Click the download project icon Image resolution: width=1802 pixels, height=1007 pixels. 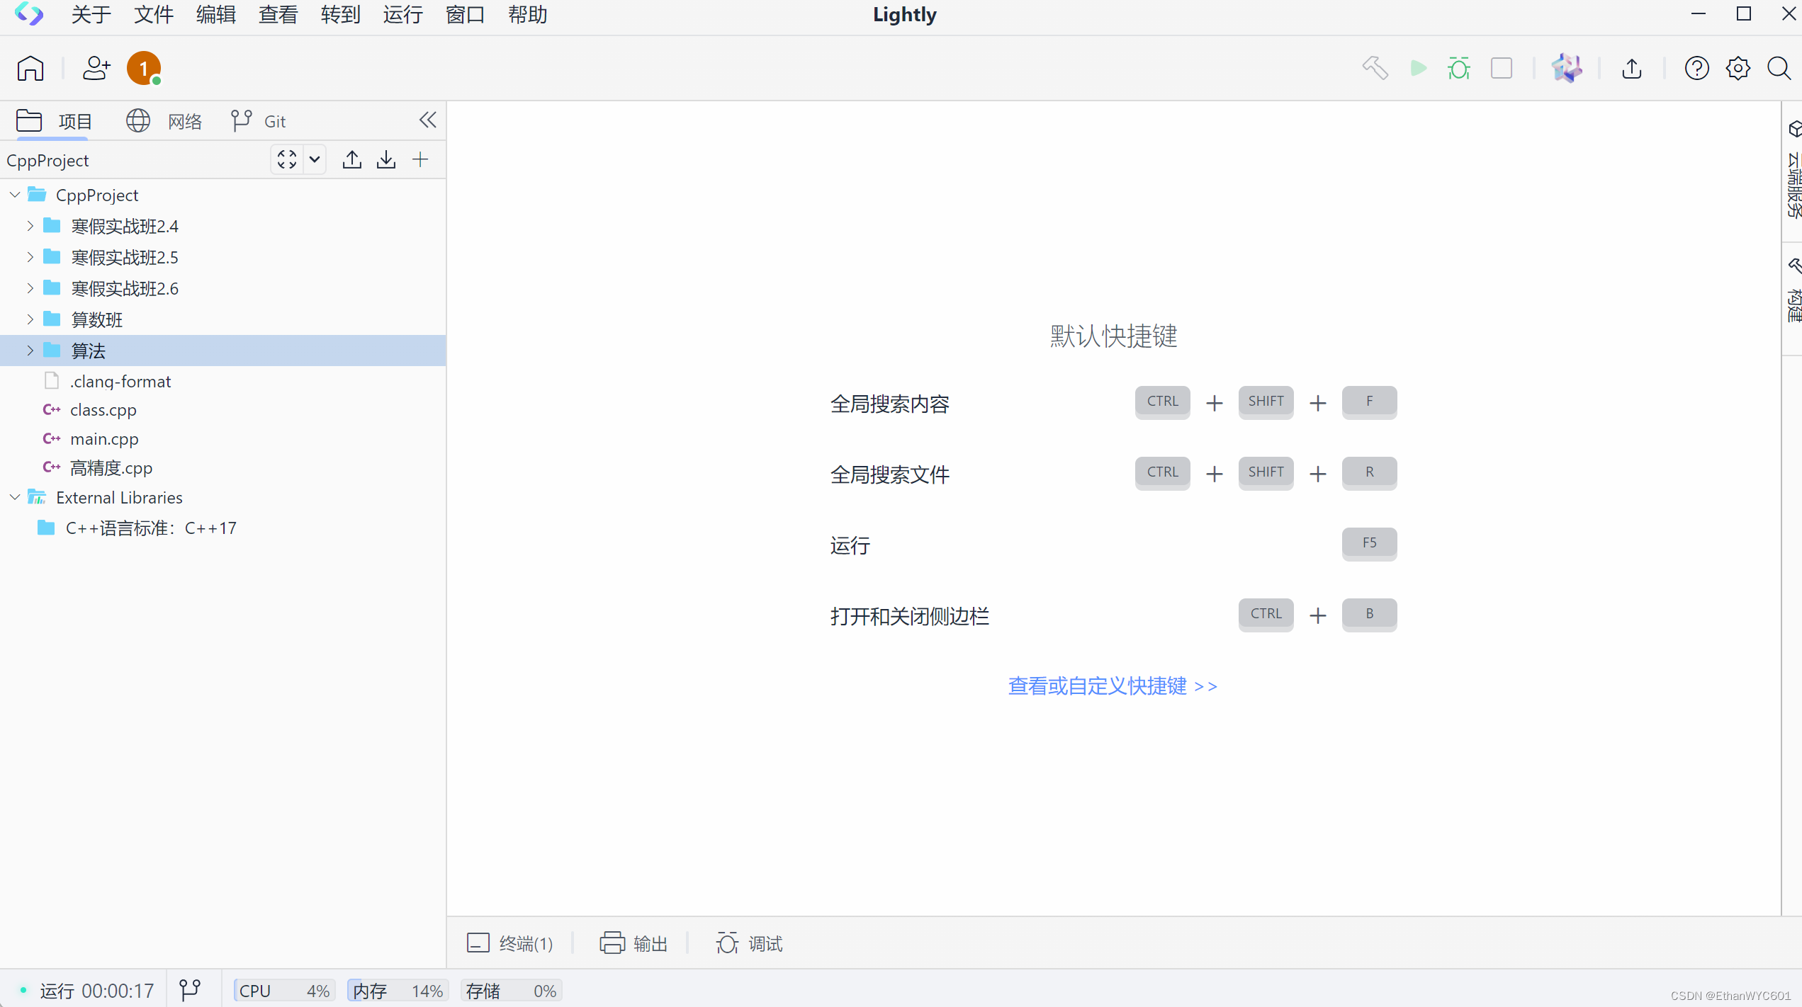tap(386, 160)
